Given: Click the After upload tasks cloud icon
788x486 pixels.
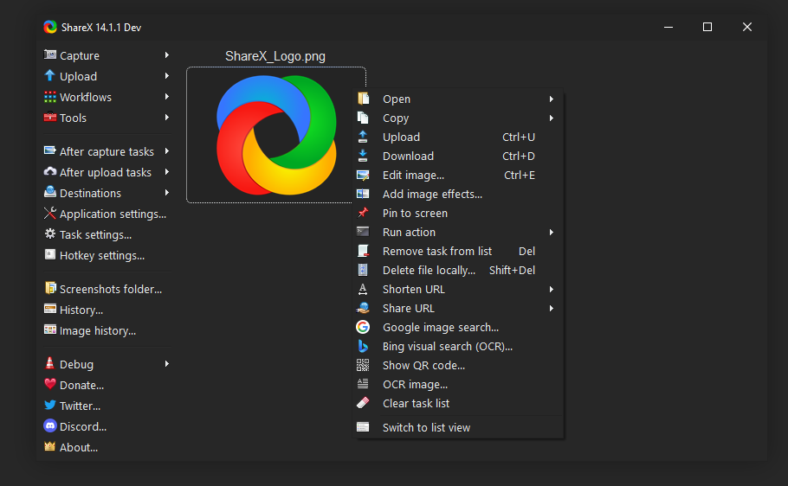Looking at the screenshot, I should click(x=49, y=172).
